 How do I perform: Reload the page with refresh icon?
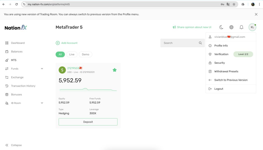tap(17, 4)
